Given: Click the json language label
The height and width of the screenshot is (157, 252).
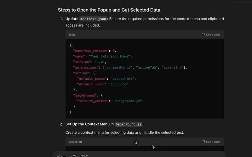Looking at the screenshot, I should tap(72, 35).
